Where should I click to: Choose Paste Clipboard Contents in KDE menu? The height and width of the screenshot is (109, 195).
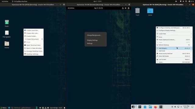(x=174, y=40)
